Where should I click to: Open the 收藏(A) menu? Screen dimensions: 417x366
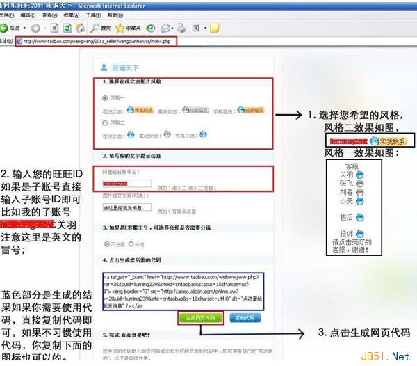(72, 15)
